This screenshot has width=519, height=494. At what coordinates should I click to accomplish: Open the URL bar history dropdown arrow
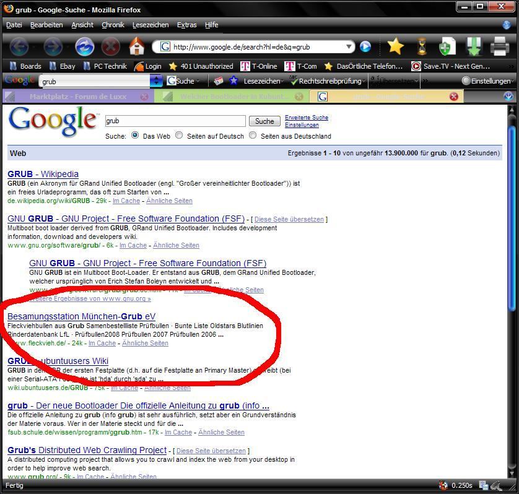pos(349,46)
